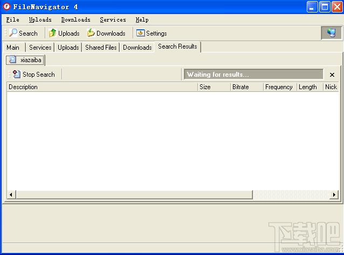Switch to the Downloads tab
The height and width of the screenshot is (255, 344).
(137, 47)
